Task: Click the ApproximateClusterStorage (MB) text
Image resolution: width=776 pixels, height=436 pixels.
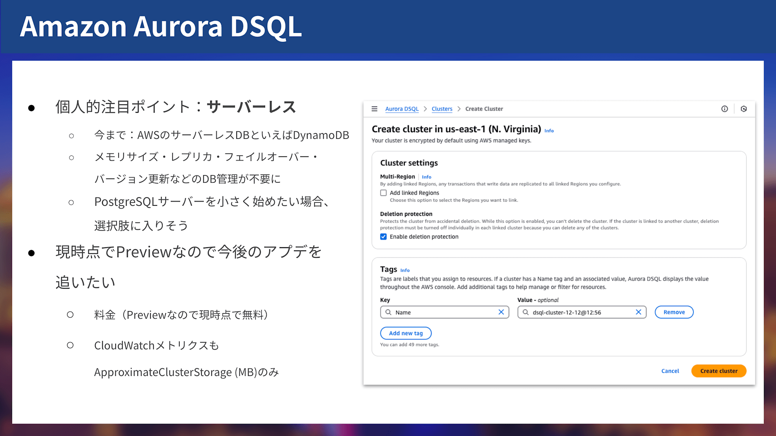Action: tap(175, 372)
